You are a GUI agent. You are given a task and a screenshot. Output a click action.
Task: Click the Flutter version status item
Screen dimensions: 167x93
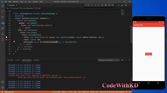pyautogui.click(x=94, y=92)
